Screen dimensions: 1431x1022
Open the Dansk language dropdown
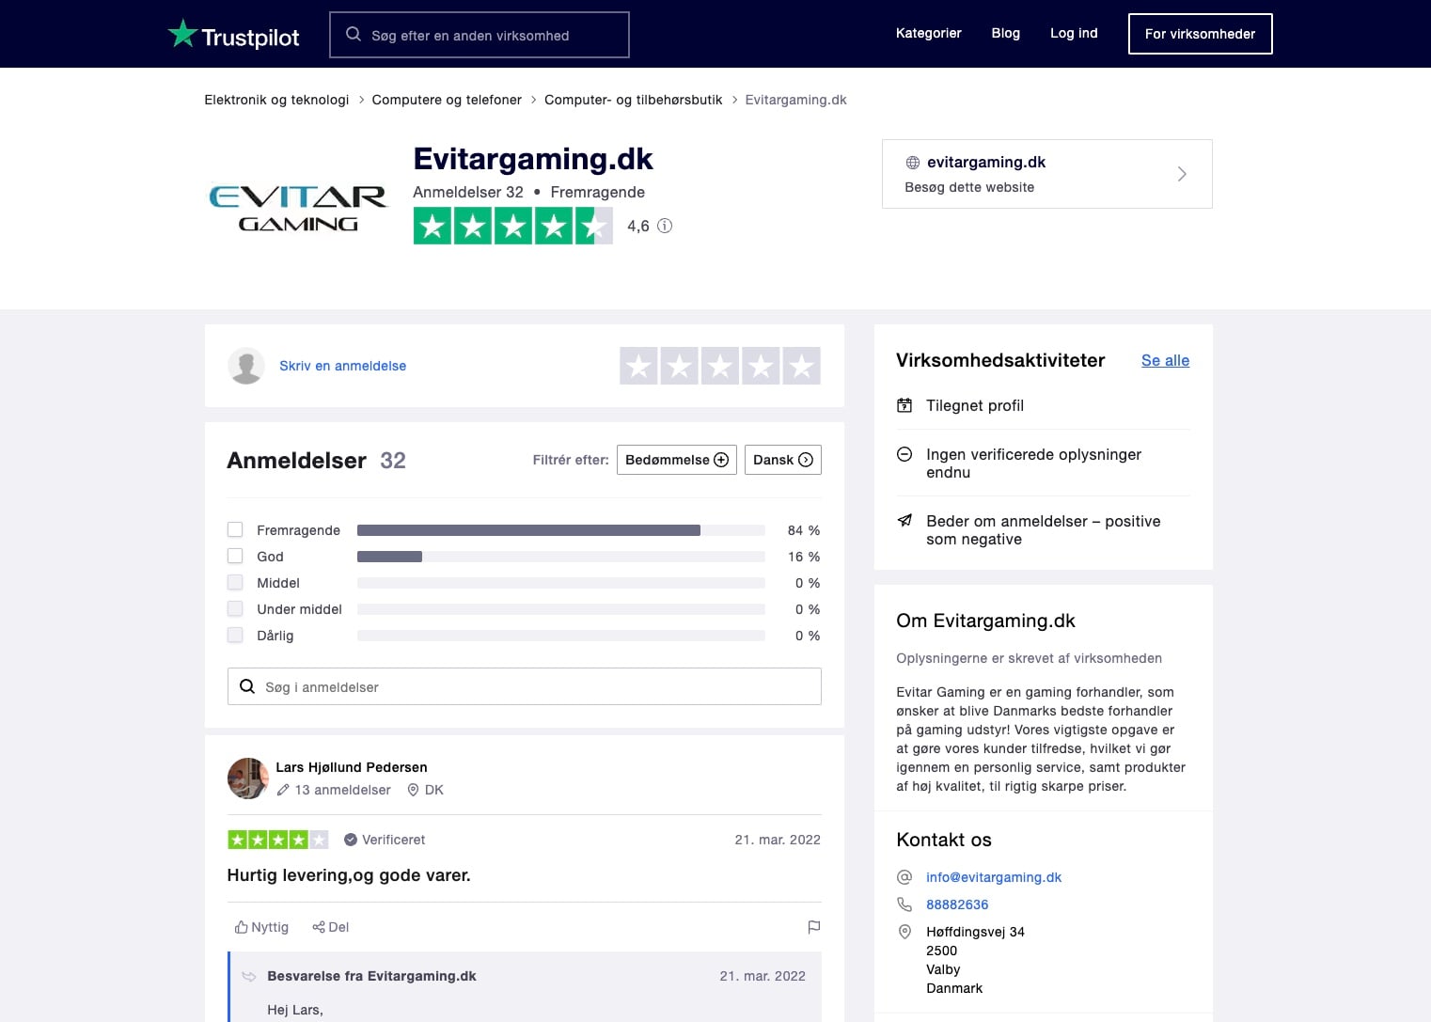782,460
